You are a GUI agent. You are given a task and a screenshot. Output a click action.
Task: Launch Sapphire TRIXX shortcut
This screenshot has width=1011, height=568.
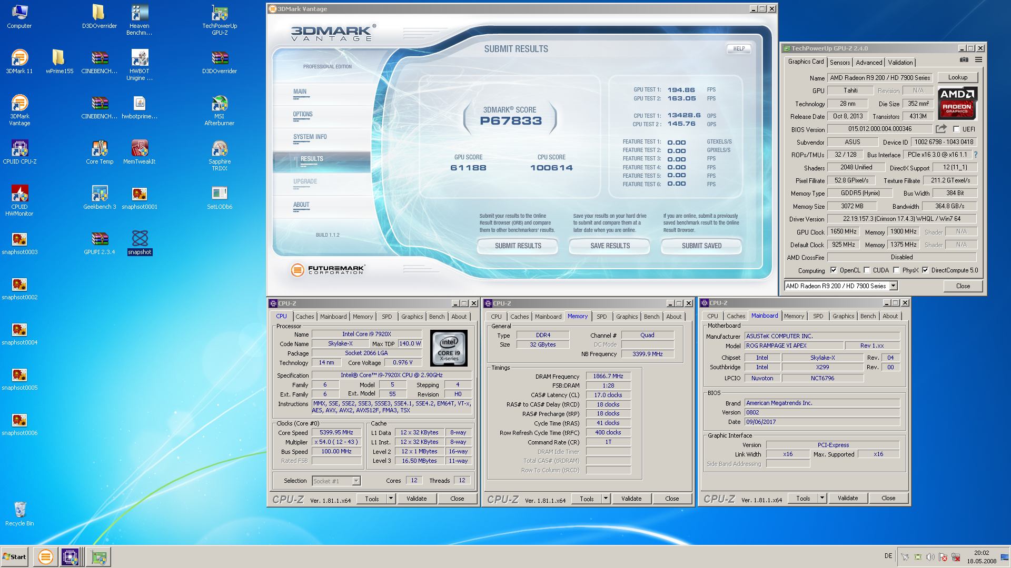click(220, 156)
